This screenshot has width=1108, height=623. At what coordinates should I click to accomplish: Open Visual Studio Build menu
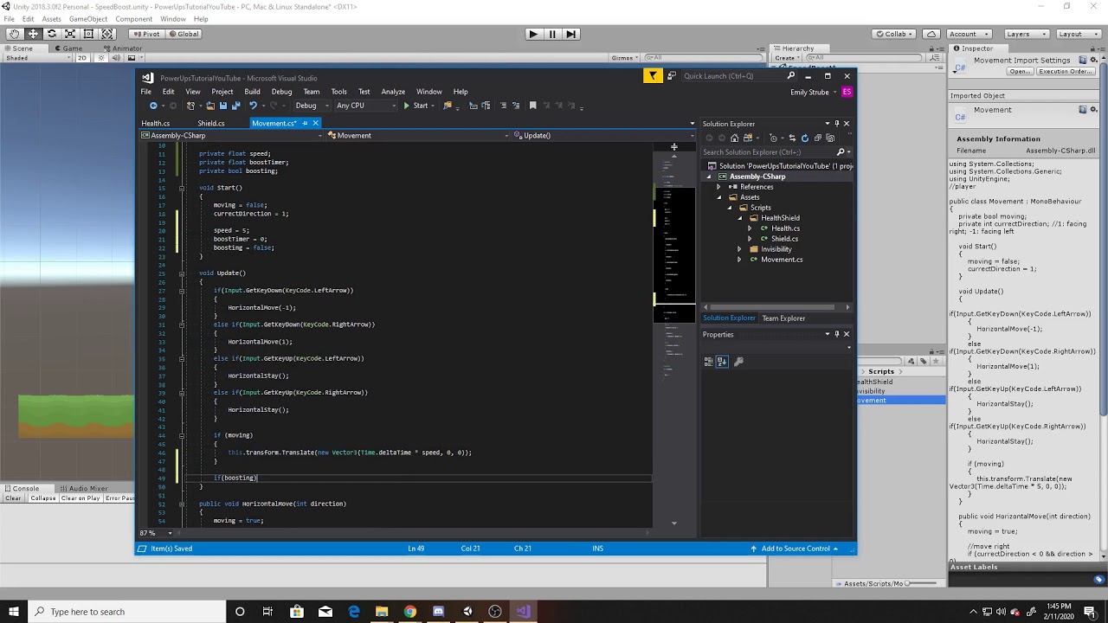point(252,92)
